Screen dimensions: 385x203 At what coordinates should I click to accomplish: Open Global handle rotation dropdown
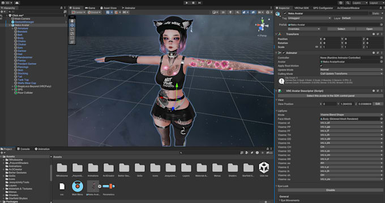click(94, 12)
